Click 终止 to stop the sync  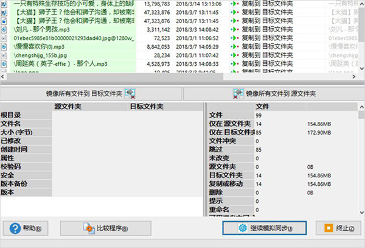[338, 228]
